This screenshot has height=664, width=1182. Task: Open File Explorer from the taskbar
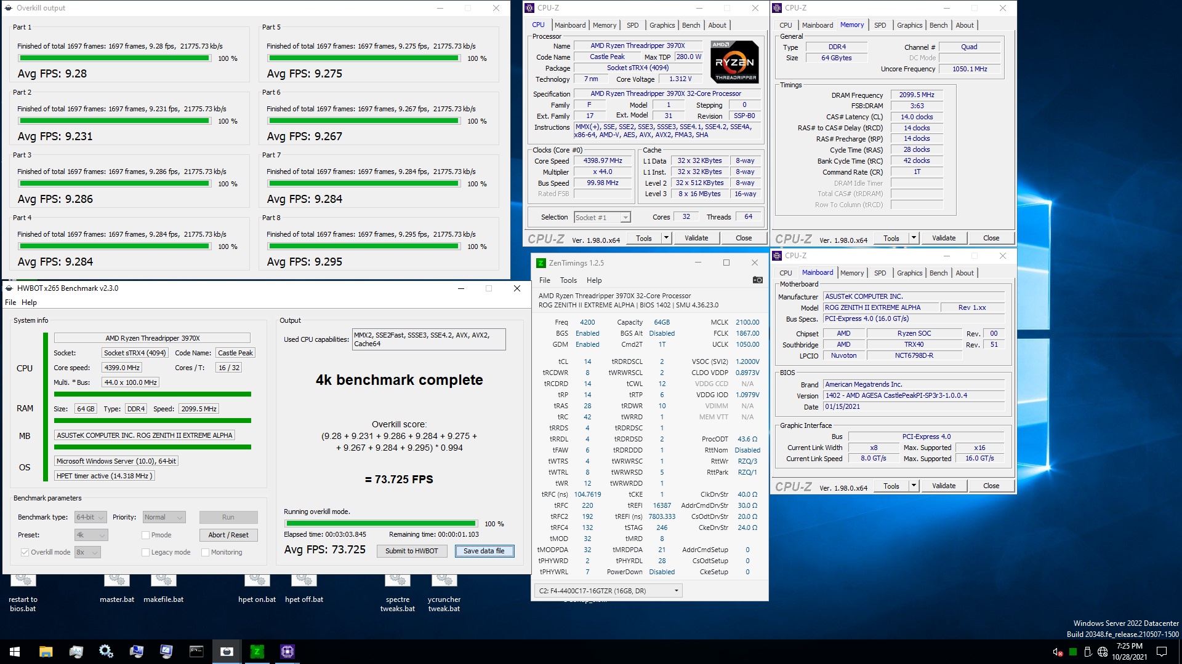click(x=46, y=652)
